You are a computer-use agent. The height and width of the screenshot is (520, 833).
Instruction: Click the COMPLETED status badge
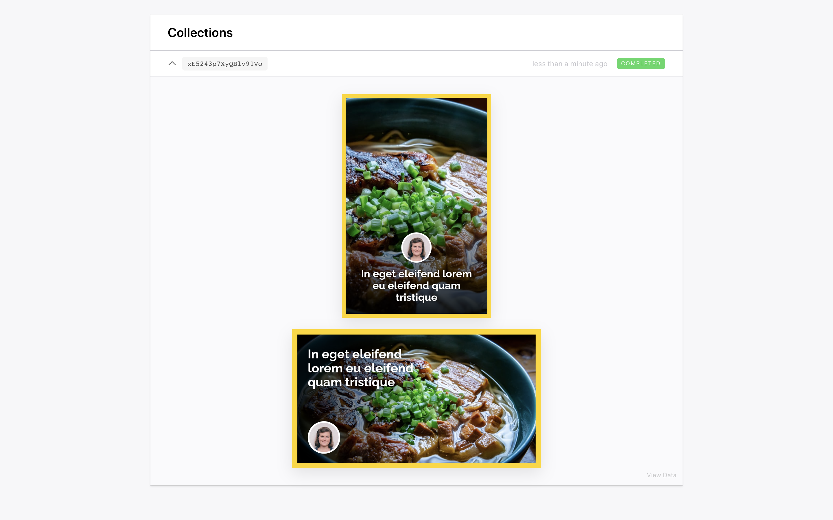coord(641,64)
